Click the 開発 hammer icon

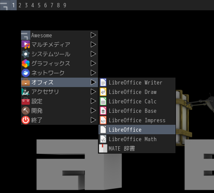pos(26,111)
